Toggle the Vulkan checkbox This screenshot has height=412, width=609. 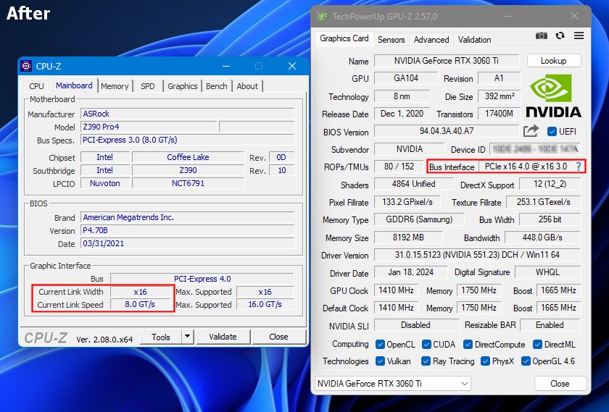click(x=380, y=361)
